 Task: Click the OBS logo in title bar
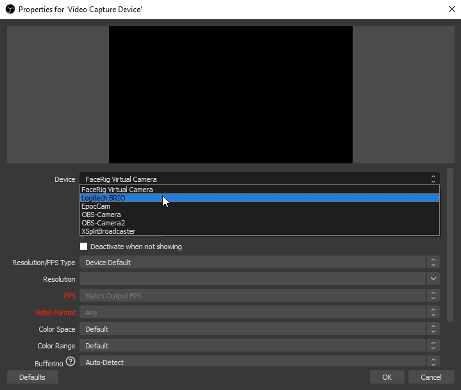pos(9,10)
